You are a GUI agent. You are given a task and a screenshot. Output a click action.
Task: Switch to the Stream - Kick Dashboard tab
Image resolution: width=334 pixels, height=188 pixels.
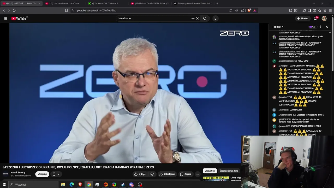106,3
